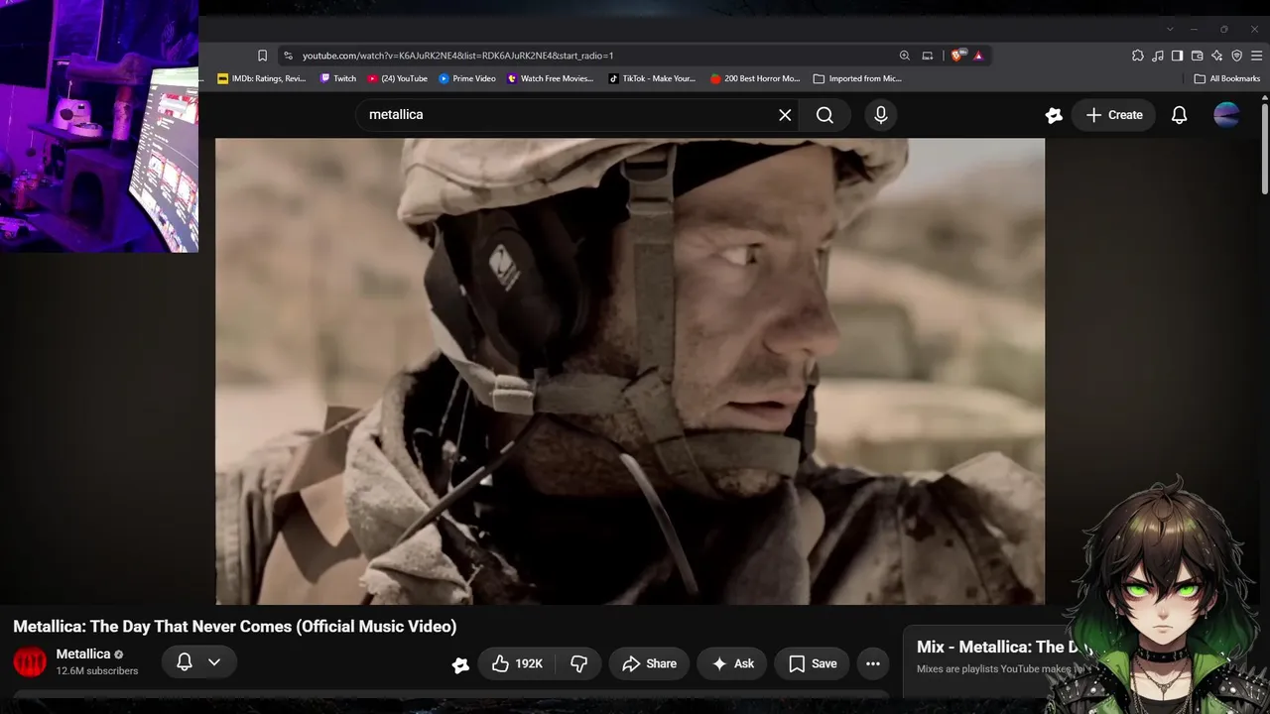Click the Create button
Screen dimensions: 1270x714
1114,115
